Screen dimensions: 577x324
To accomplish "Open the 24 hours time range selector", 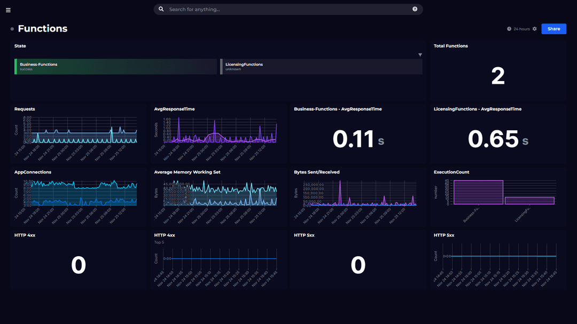I will 521,29.
